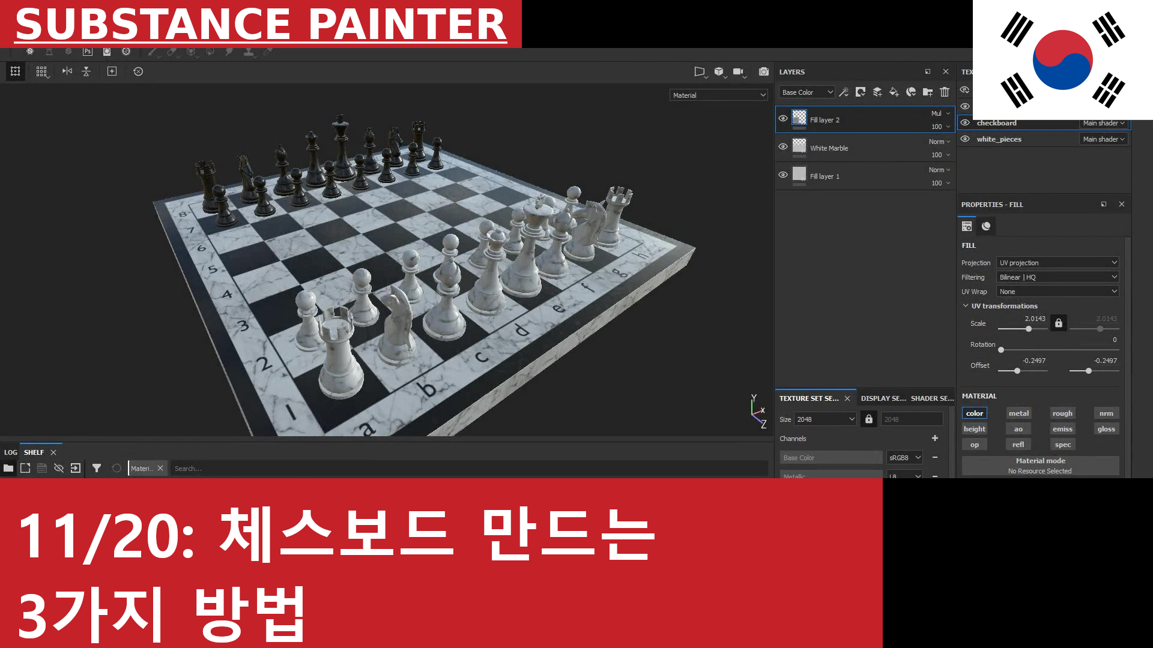Screen dimensions: 1153x648
Task: Open the texture Size 2048 dropdown
Action: click(826, 419)
